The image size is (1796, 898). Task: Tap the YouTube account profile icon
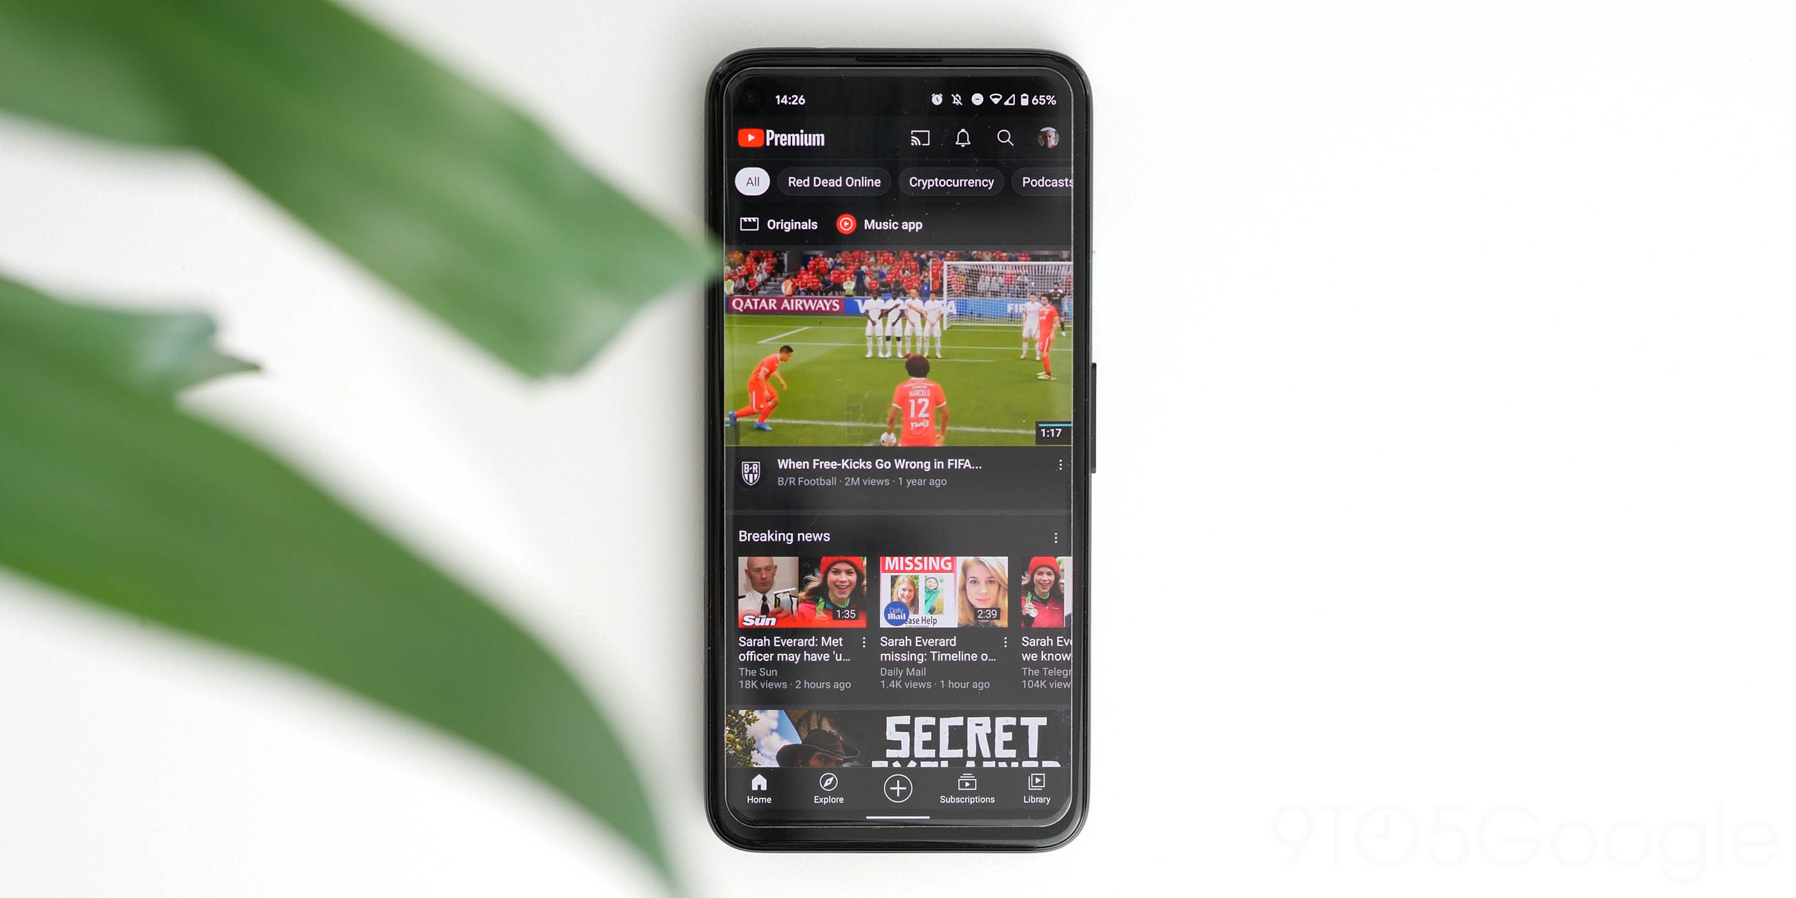click(x=1046, y=138)
